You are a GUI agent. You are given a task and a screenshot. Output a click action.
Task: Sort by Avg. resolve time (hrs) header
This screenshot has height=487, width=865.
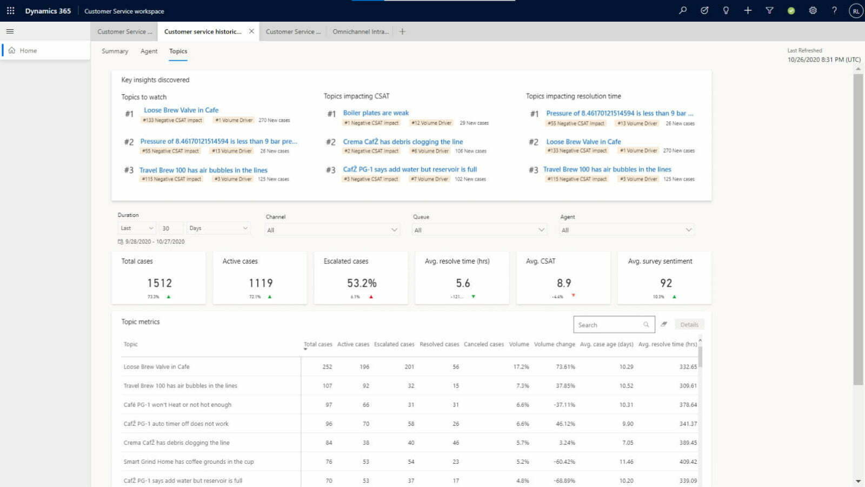point(668,344)
